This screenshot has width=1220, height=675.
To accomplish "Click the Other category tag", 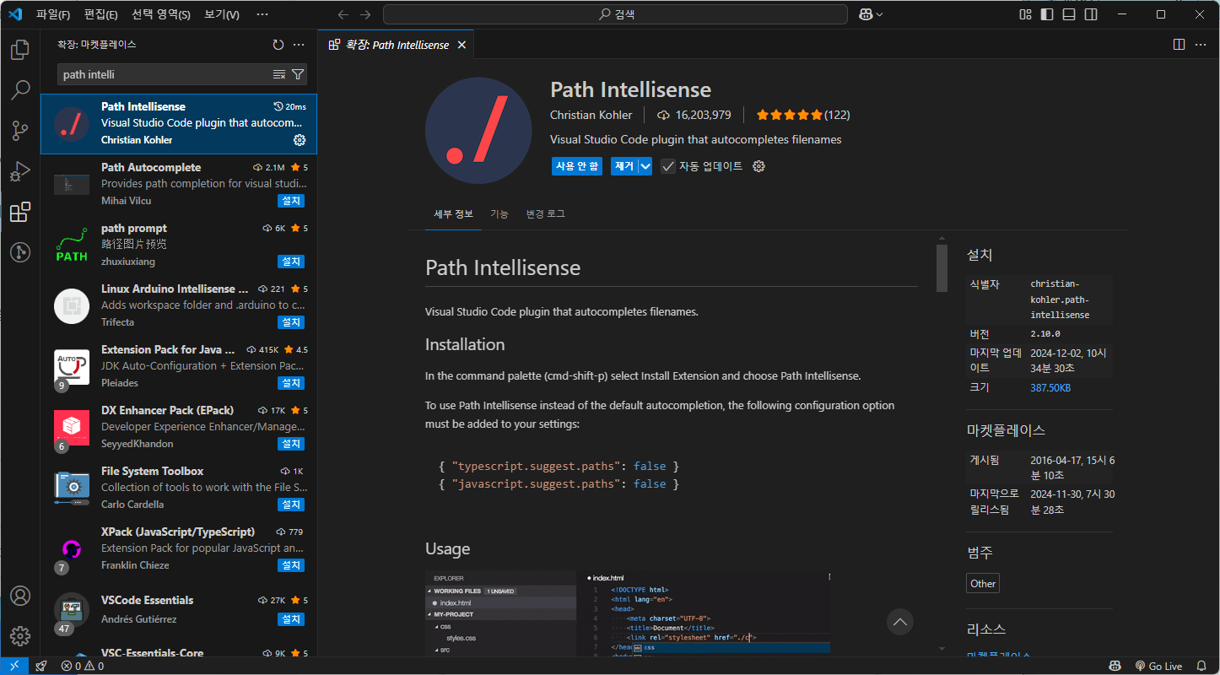I will [x=983, y=583].
